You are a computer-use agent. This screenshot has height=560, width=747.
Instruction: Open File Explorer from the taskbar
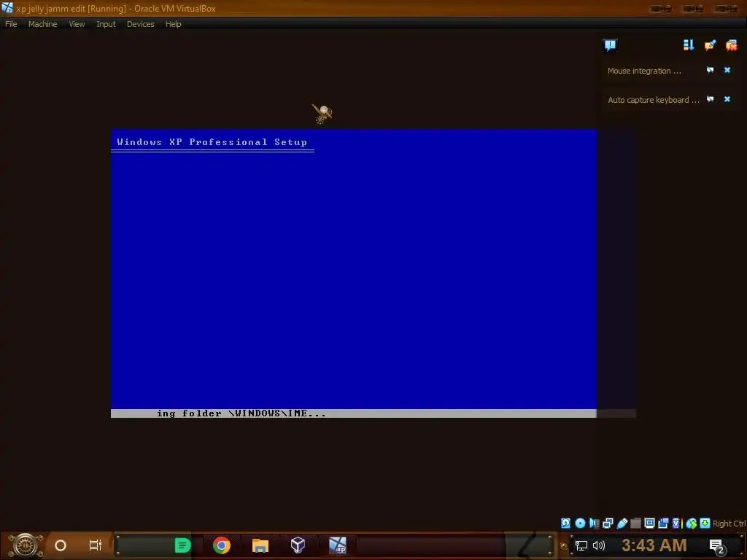tap(260, 545)
